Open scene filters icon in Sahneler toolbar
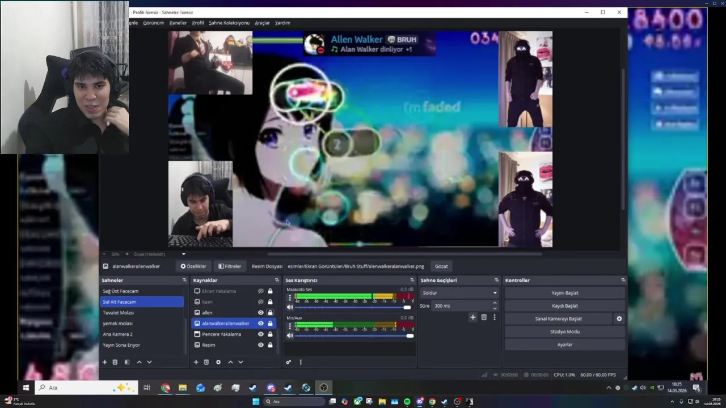The width and height of the screenshot is (726, 408). point(127,362)
